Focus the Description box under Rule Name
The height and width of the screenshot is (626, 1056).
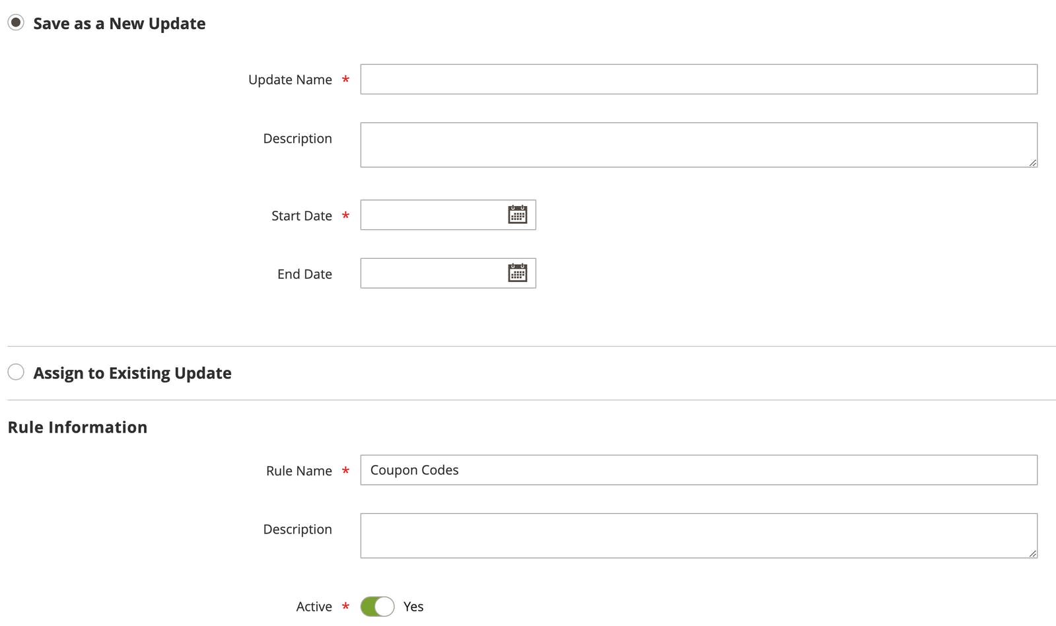tap(698, 536)
